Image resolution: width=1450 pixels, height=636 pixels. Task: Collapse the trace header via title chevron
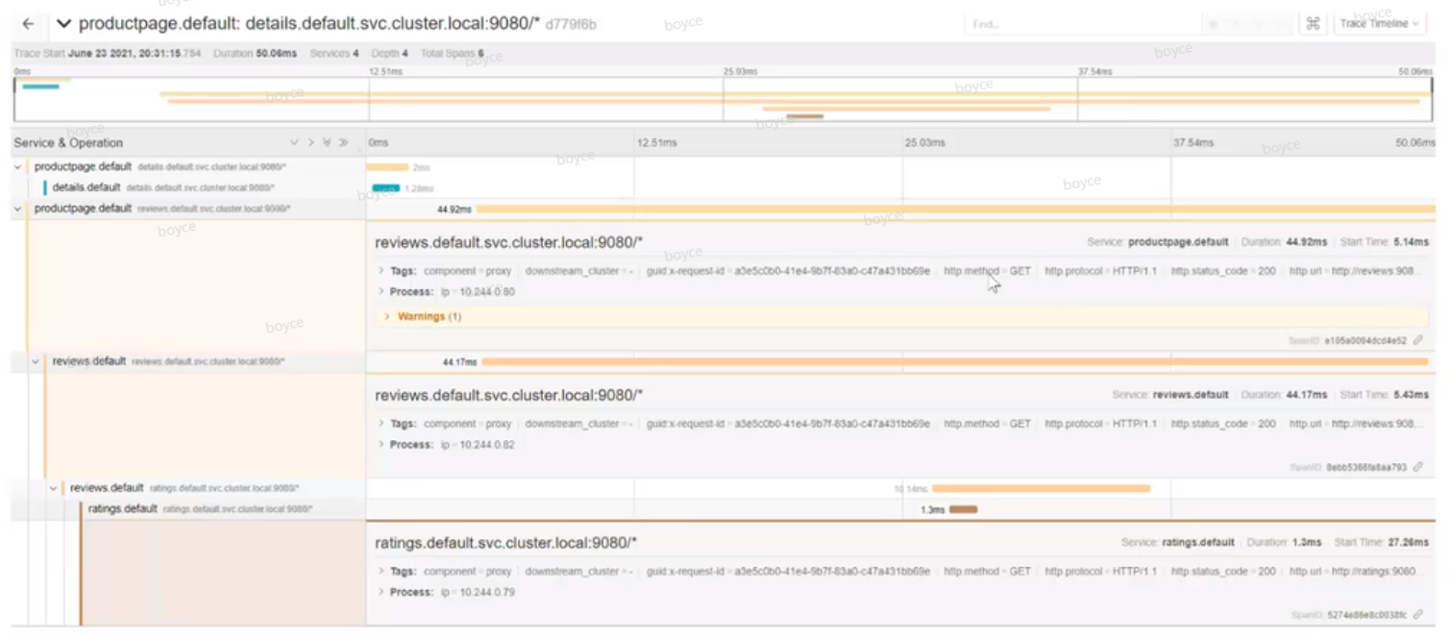tap(63, 24)
